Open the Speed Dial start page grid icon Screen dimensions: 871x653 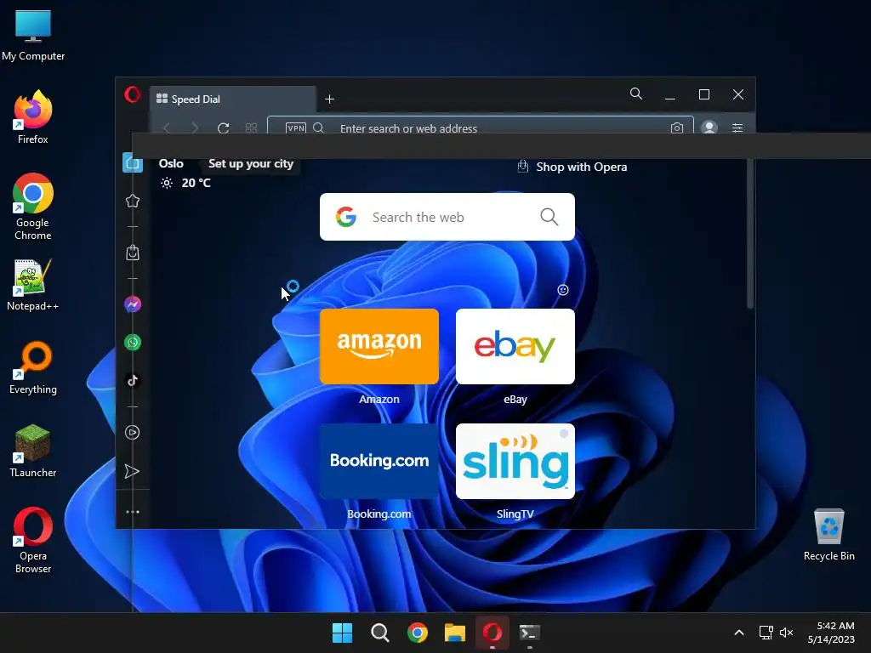click(251, 128)
